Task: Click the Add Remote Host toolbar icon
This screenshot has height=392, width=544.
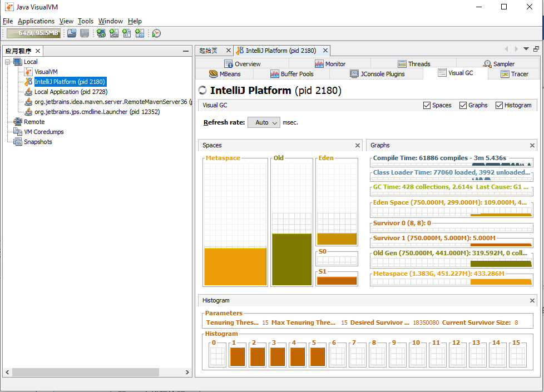Action: pyautogui.click(x=101, y=33)
